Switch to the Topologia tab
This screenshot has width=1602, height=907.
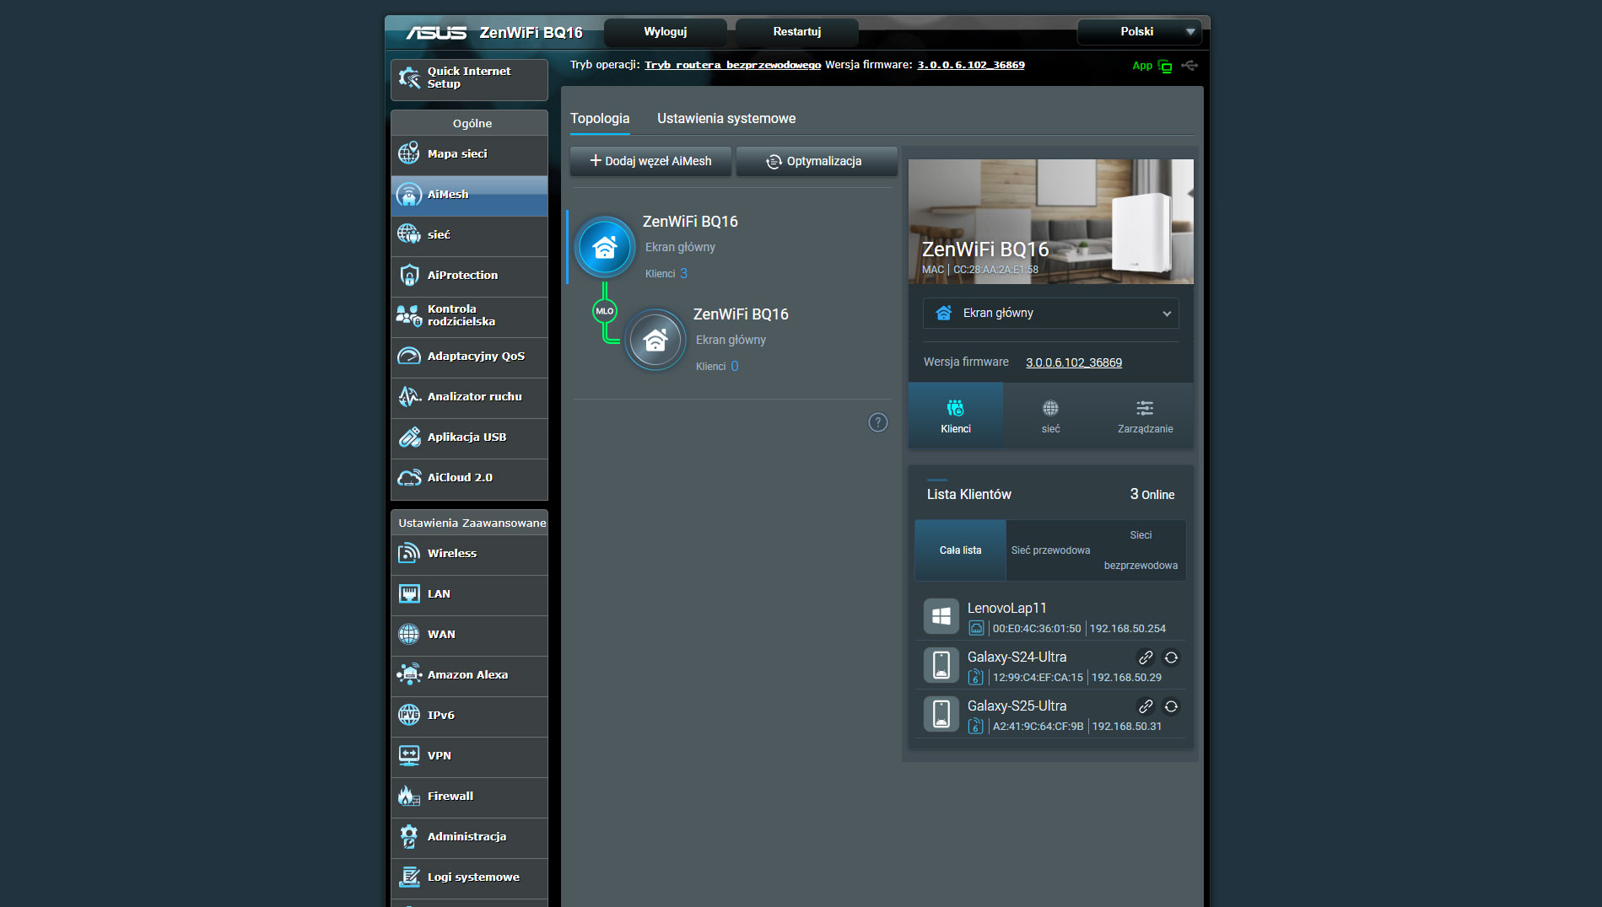pyautogui.click(x=600, y=119)
